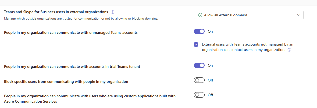
Task: Click 'External users with Teams accounts not managed' text
Action: pos(247,47)
